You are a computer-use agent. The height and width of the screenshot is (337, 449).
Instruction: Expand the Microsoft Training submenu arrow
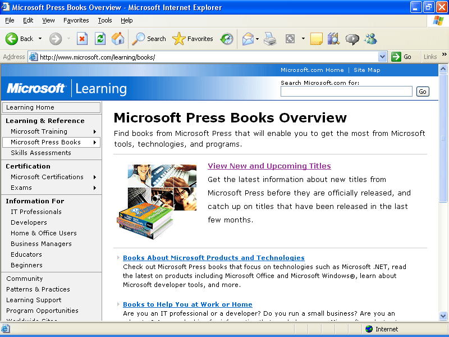95,131
